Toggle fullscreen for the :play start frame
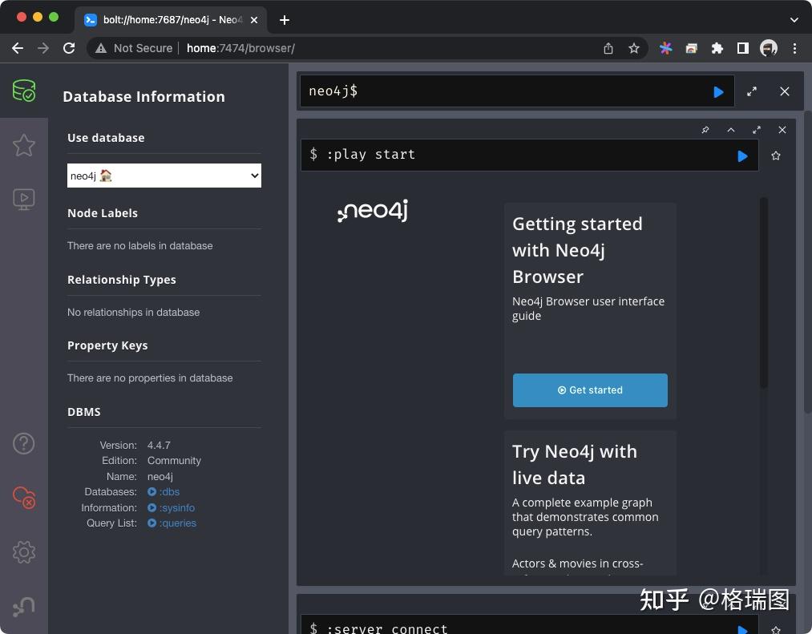The width and height of the screenshot is (812, 634). 757,130
